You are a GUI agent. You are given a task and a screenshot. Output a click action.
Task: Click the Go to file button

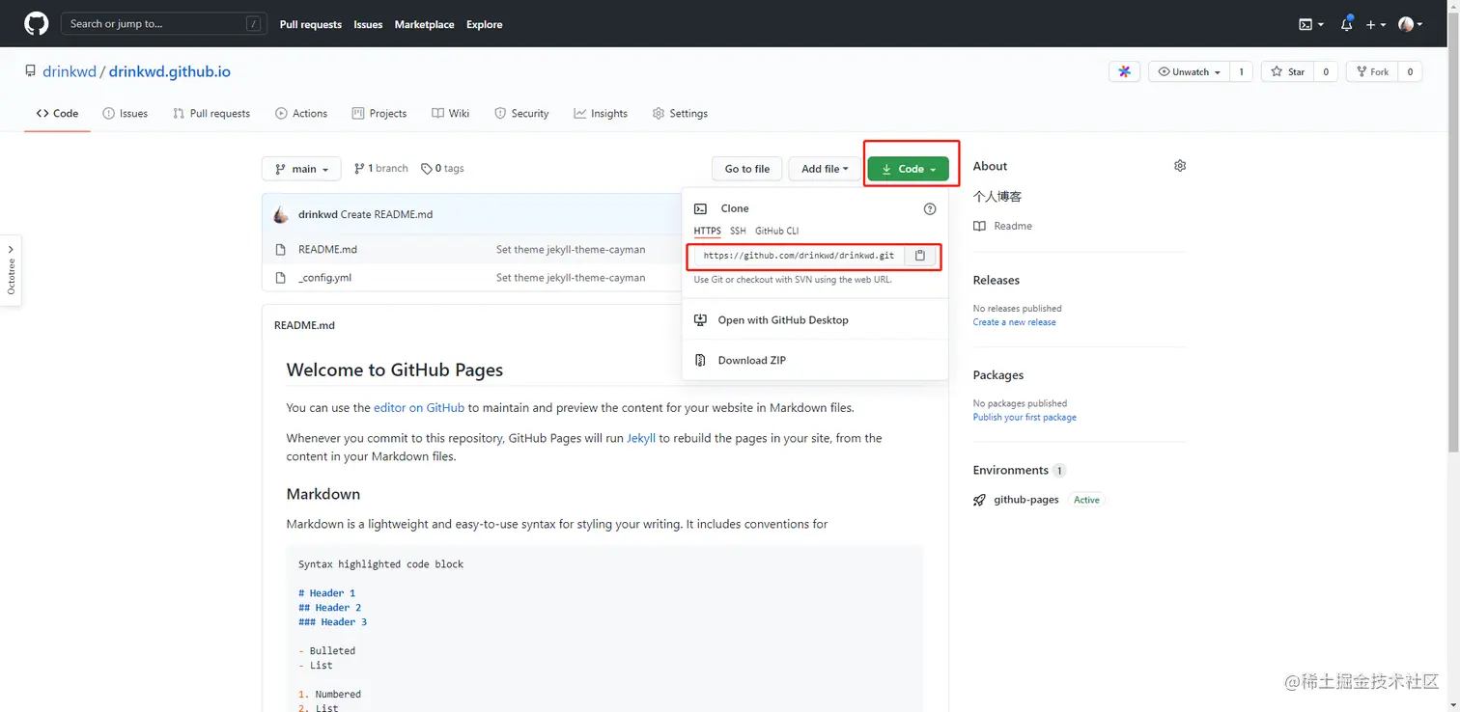746,169
